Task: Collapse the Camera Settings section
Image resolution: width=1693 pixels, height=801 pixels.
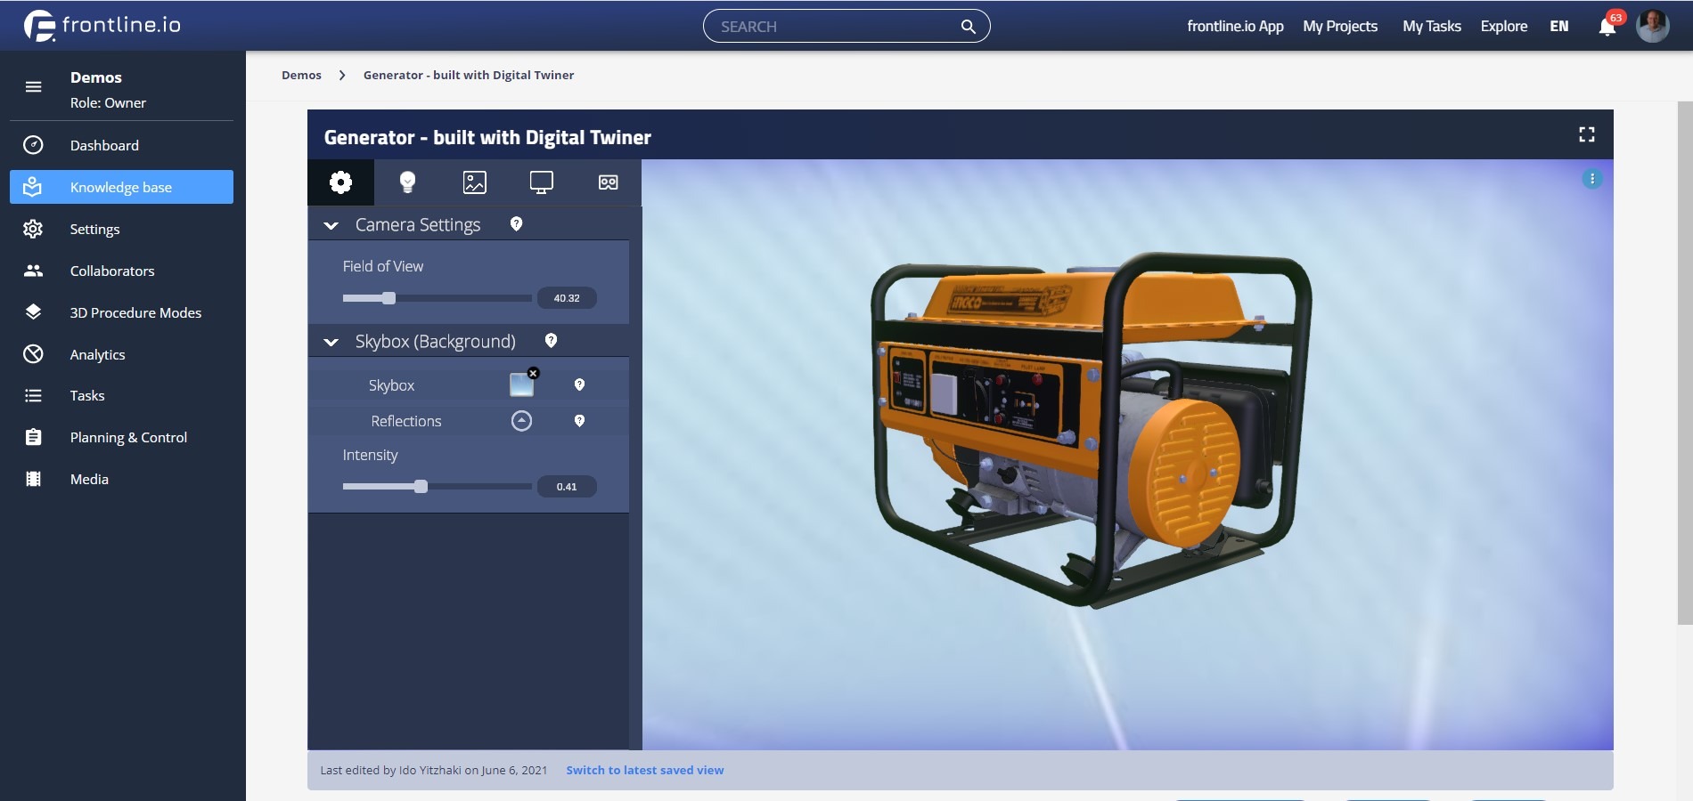Action: tap(331, 226)
